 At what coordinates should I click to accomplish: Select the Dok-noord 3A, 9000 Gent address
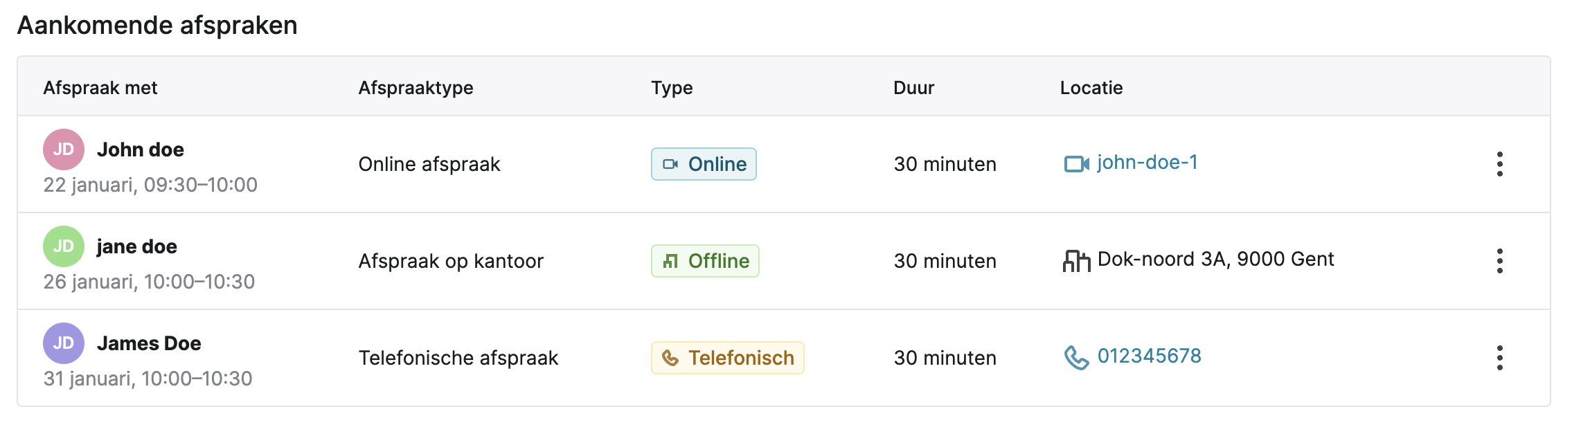coord(1215,260)
